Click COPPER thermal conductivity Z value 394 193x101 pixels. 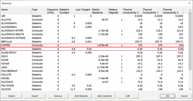point(181,45)
